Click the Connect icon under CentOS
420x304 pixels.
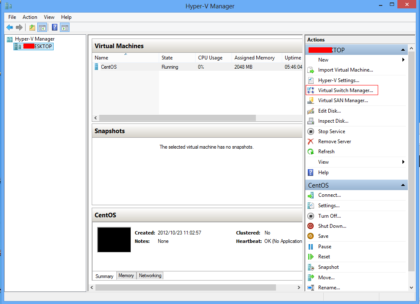(x=311, y=195)
